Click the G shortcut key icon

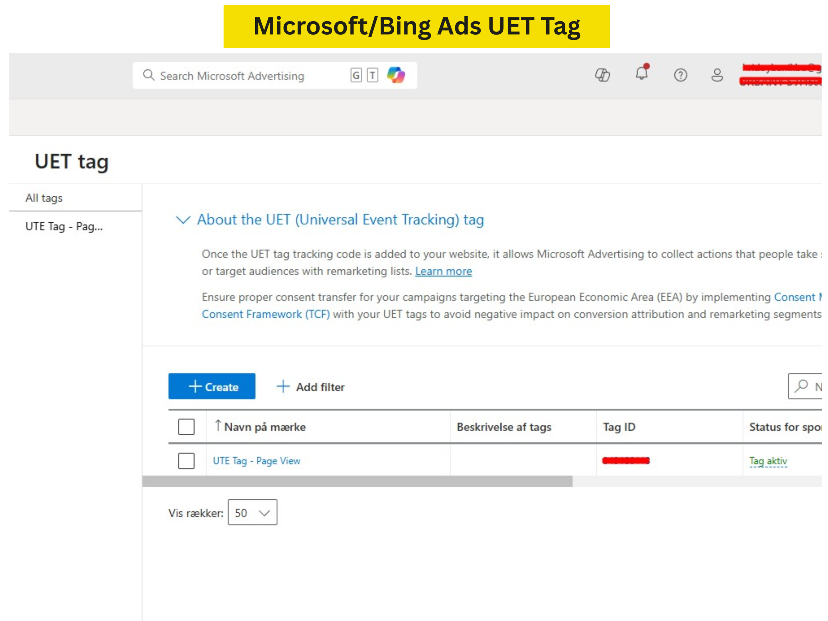356,76
